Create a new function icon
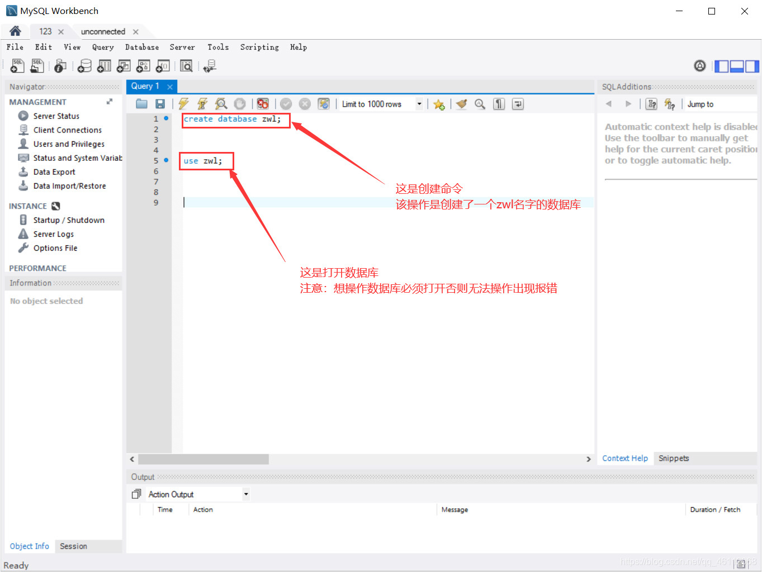 (163, 66)
